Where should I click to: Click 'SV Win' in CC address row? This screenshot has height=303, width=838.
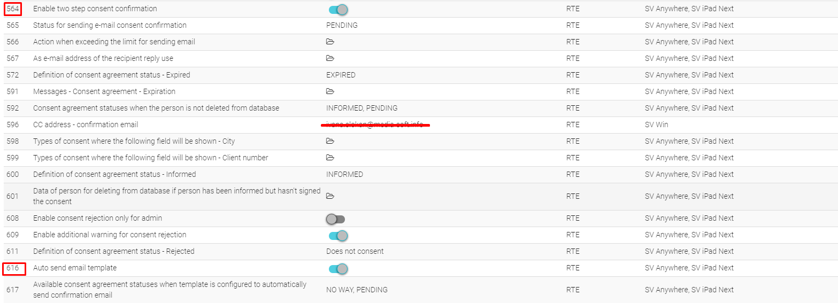point(656,125)
